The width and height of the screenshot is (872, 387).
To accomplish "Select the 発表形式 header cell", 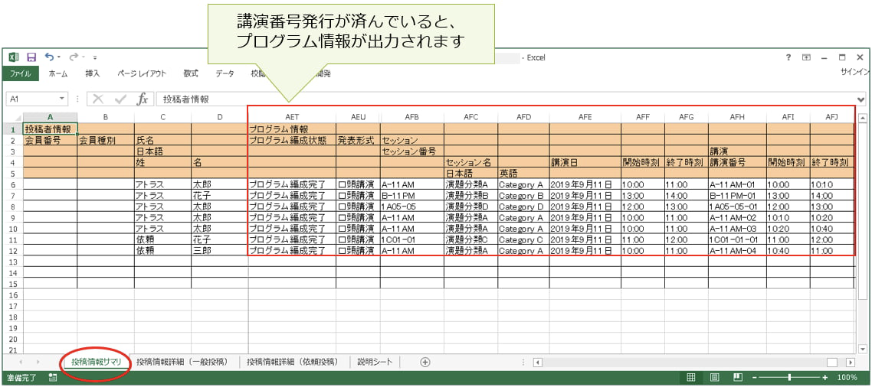I will 358,140.
